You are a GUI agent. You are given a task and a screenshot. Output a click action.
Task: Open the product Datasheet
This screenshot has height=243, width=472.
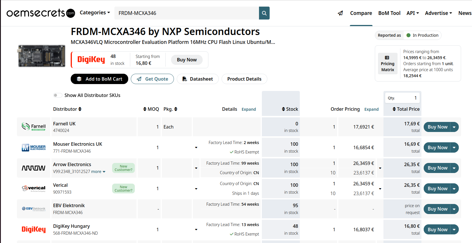198,79
